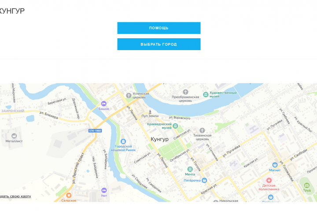Click the Тихвинская церковь cross marker
This screenshot has width=317, height=211.
click(x=202, y=130)
